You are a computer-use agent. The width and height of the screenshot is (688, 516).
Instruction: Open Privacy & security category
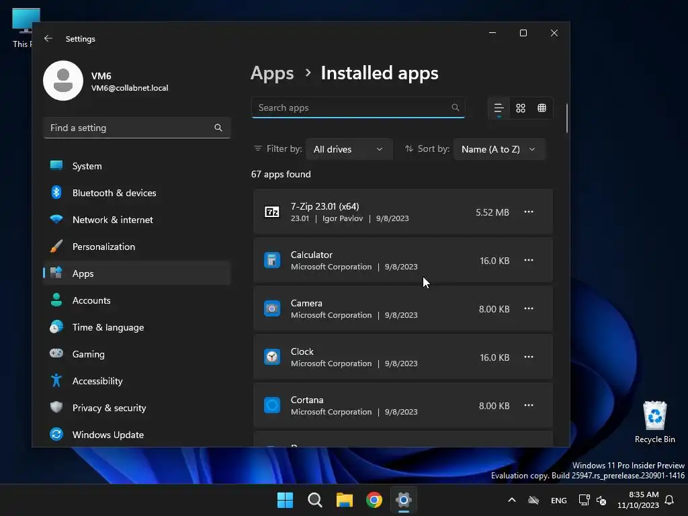coord(137,408)
